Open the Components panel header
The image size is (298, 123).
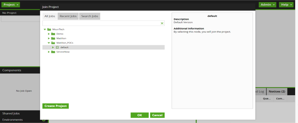[x=20, y=70]
